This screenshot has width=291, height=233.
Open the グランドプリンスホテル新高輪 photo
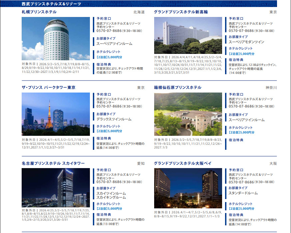[x=188, y=35]
